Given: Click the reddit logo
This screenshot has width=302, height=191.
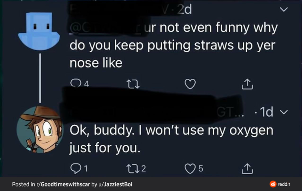Looking at the screenshot, I should point(280,184).
